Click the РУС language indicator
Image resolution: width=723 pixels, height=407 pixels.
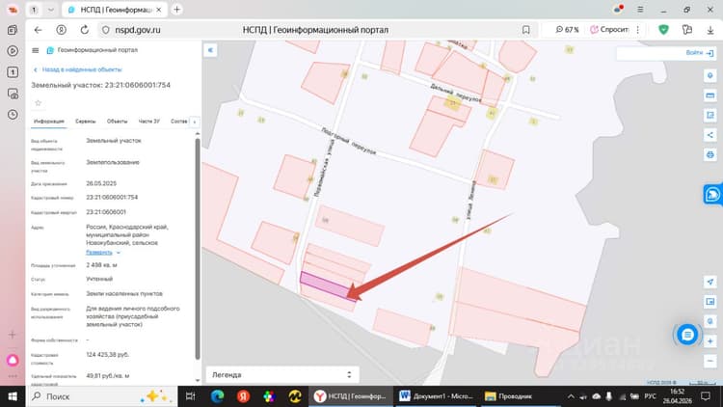(650, 396)
